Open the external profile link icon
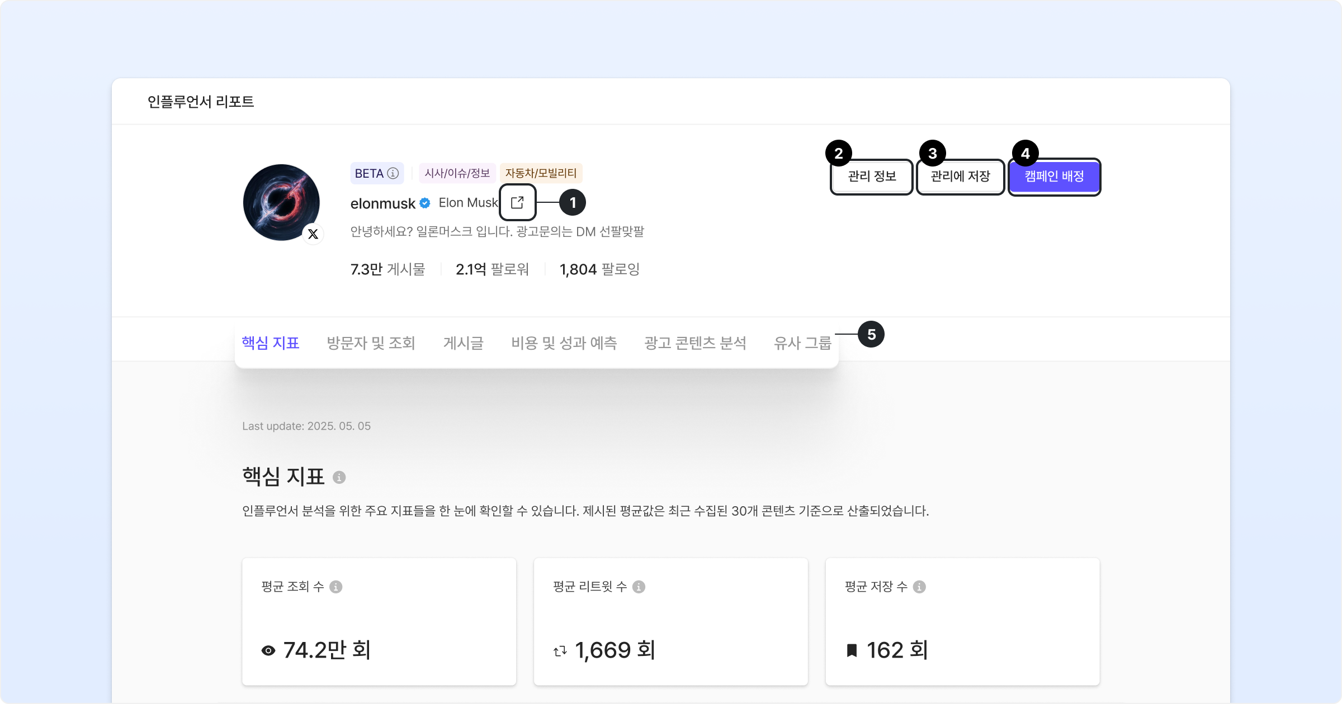1342x704 pixels. (517, 202)
